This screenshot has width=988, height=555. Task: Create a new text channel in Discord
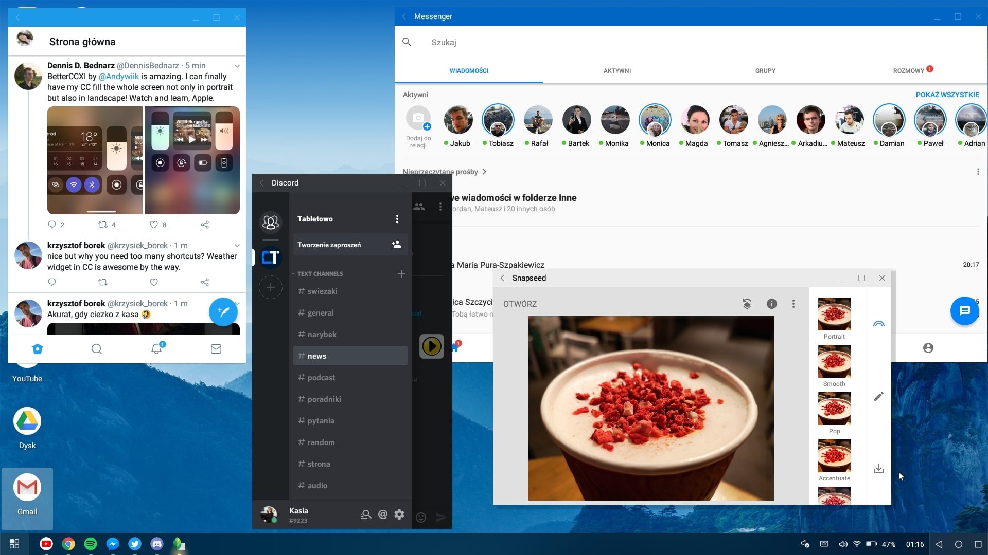click(401, 274)
